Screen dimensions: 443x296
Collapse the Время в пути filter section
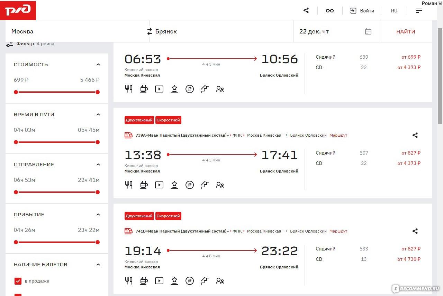pyautogui.click(x=98, y=115)
